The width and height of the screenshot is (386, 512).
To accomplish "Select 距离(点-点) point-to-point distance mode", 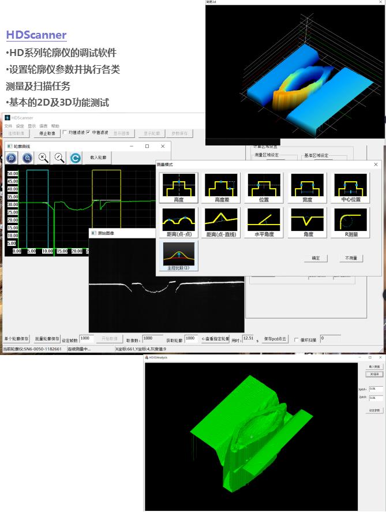I will (x=179, y=222).
